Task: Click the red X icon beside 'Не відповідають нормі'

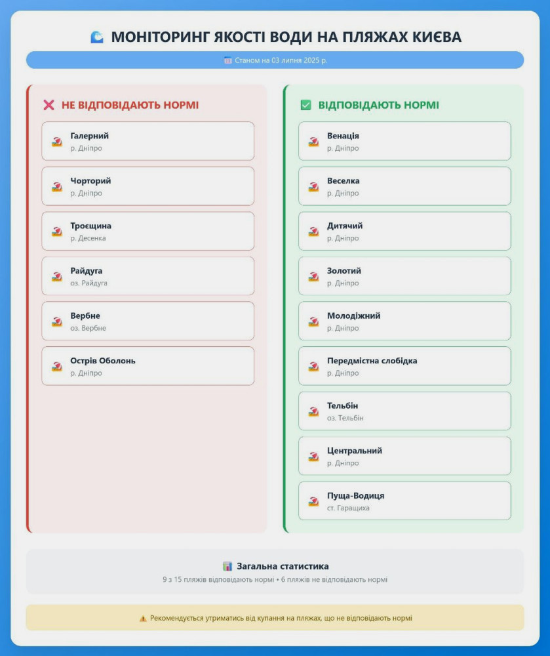Action: [49, 105]
